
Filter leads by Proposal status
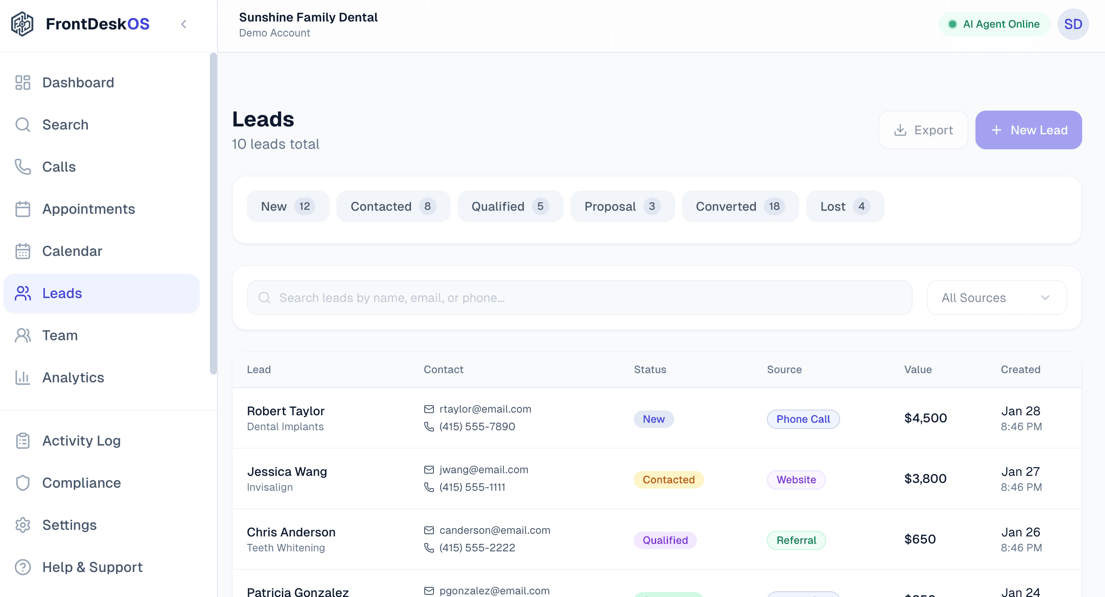(x=621, y=206)
